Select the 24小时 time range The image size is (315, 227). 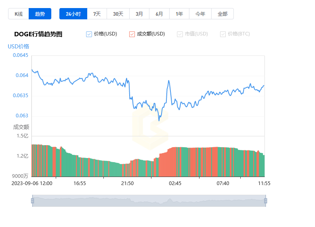pyautogui.click(x=73, y=14)
